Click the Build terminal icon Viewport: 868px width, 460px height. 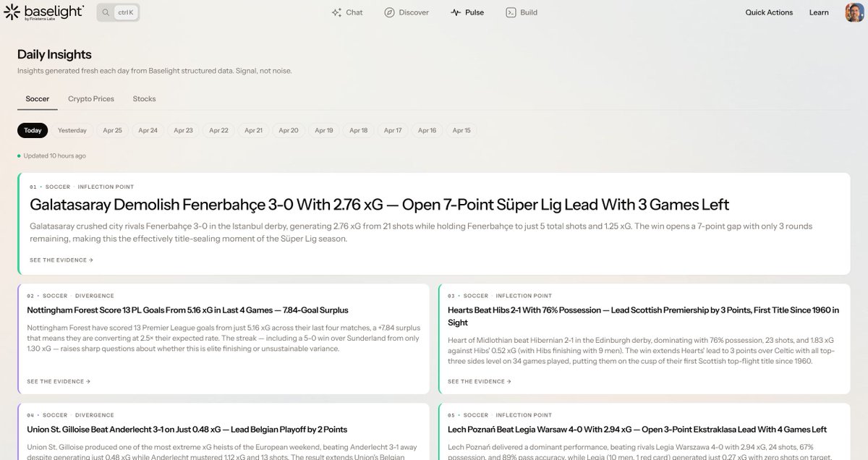[511, 12]
